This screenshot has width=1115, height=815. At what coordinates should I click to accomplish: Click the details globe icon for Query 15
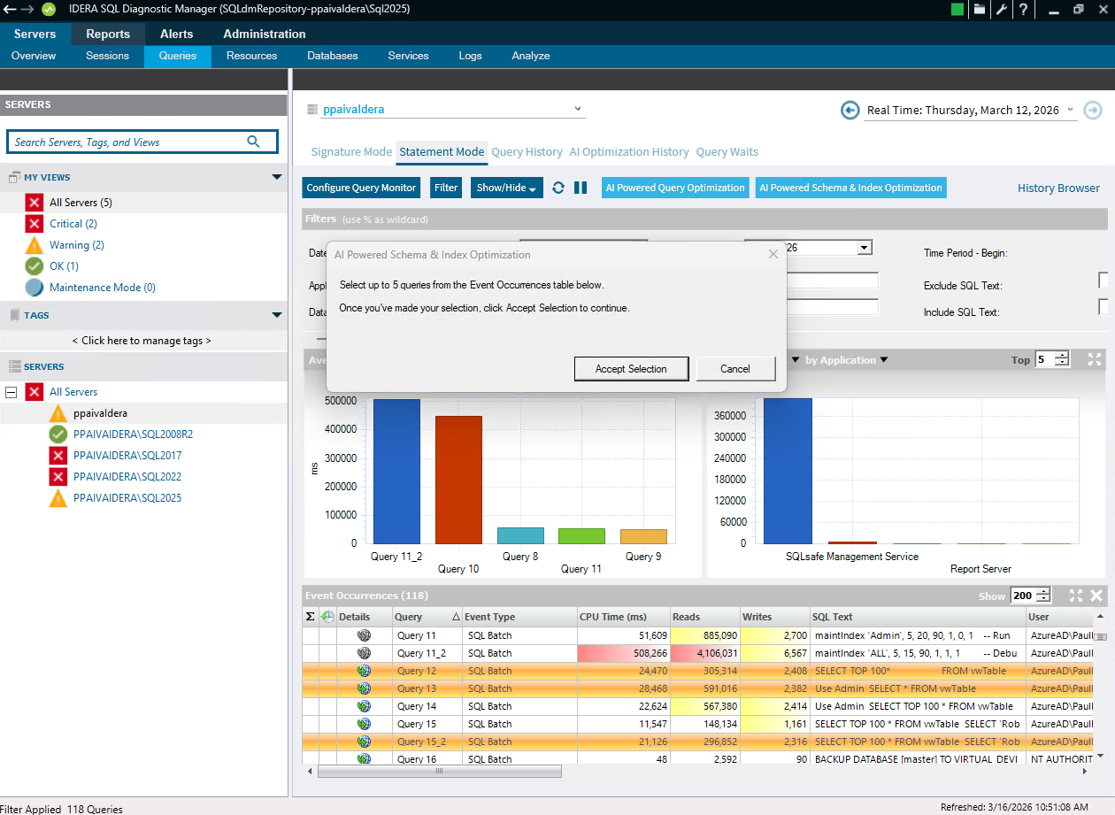(x=364, y=724)
